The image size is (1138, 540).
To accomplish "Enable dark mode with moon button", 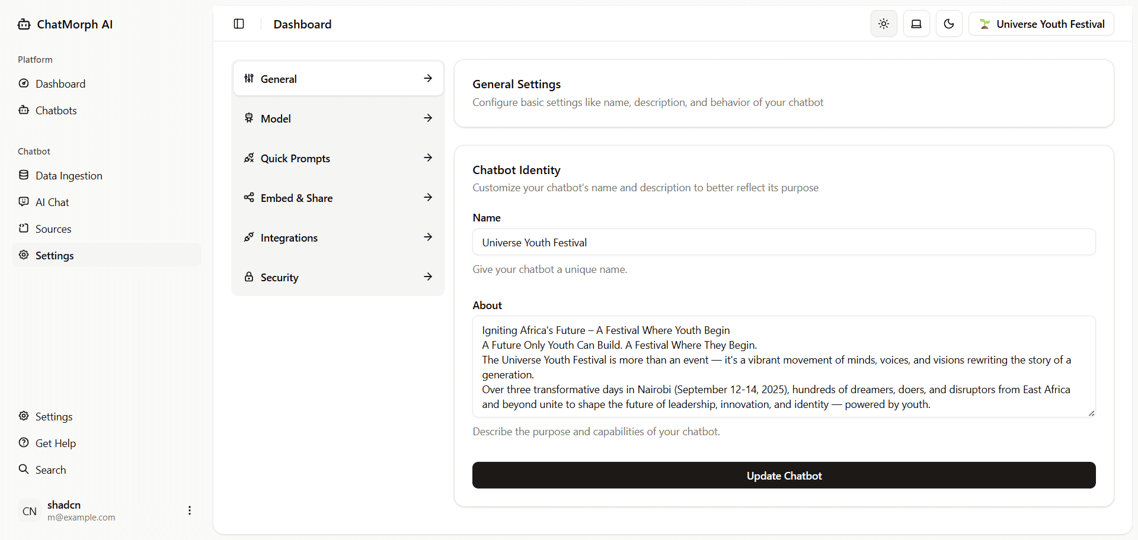I will click(x=948, y=24).
